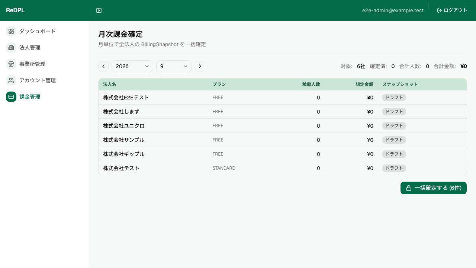Click the STANDARD plan cell
The height and width of the screenshot is (268, 476).
coord(224,168)
